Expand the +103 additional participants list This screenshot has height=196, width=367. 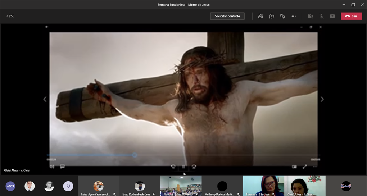(x=10, y=186)
